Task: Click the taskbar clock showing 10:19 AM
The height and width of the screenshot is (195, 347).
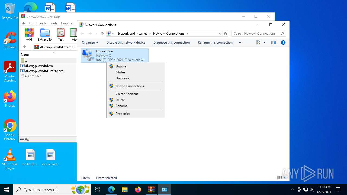Action: tap(324, 190)
